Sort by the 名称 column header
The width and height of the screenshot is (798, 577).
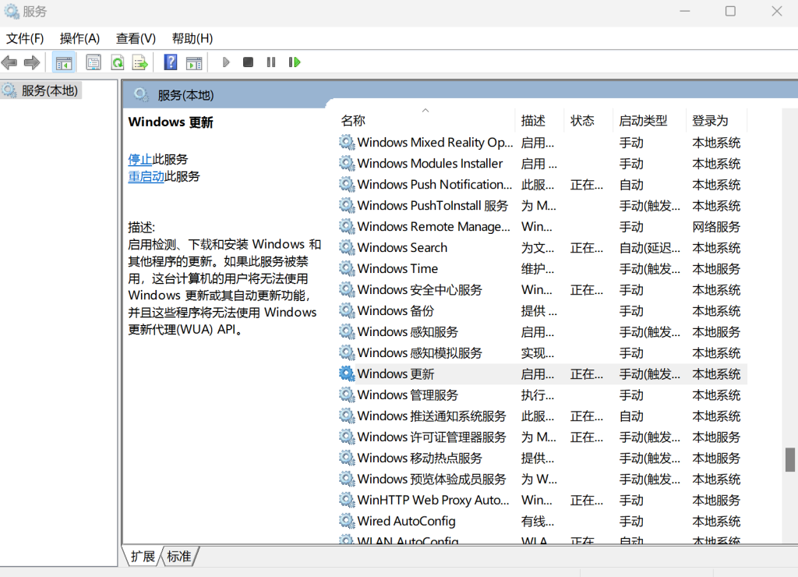[x=353, y=121]
